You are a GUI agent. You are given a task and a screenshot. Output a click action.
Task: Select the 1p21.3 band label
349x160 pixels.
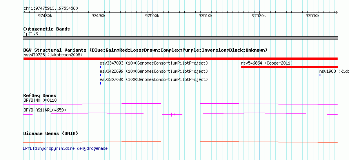[x=31, y=34]
